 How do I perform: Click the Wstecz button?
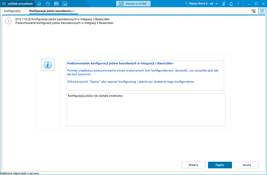coord(193,165)
